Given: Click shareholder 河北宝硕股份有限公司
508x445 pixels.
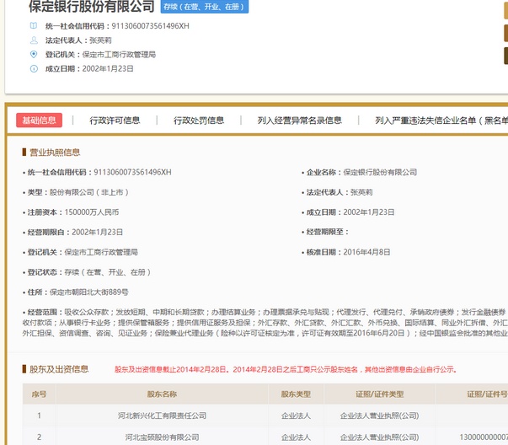Looking at the screenshot, I should coord(162,437).
